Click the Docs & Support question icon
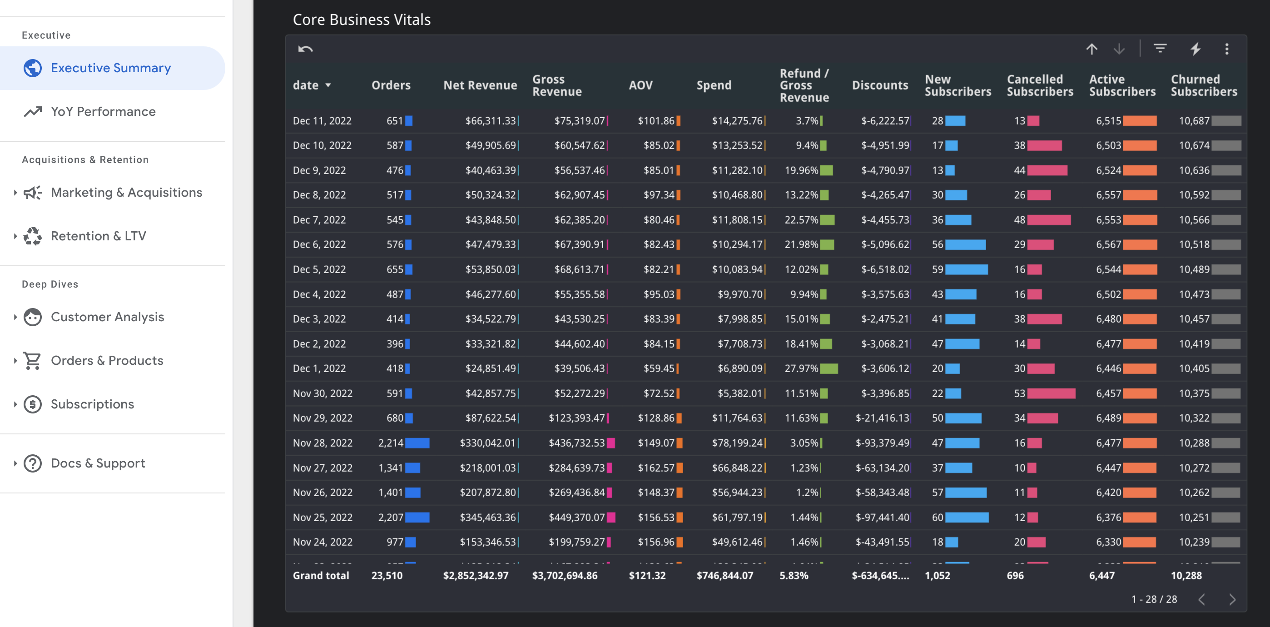The image size is (1270, 627). pos(33,463)
